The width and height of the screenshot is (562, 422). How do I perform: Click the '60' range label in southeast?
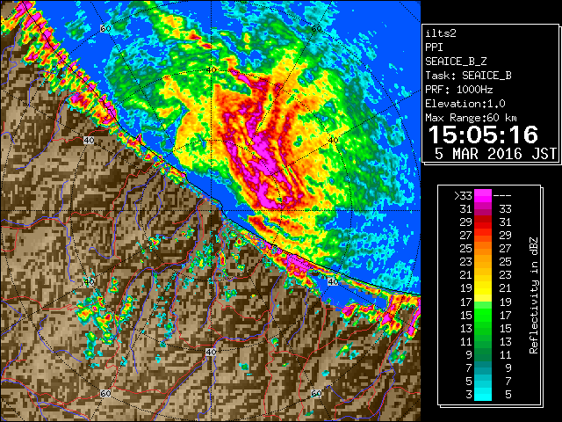(316, 393)
